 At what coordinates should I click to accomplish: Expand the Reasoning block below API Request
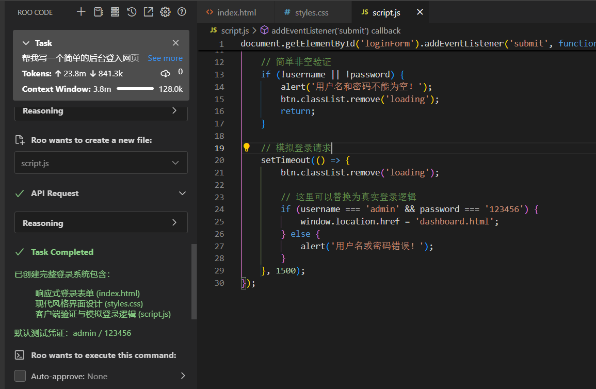[174, 223]
